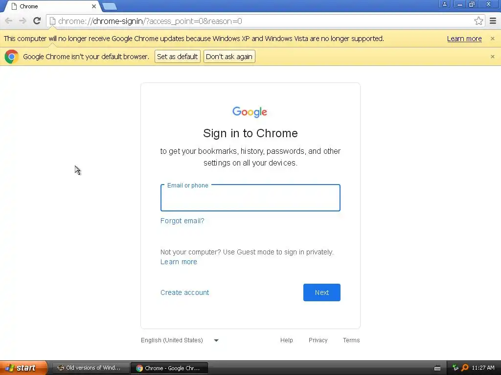Dismiss the default browser infobar
Screen dimensions: 501x375
coord(492,57)
